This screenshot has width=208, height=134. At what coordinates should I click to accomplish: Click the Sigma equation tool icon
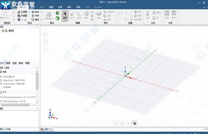click(147, 13)
